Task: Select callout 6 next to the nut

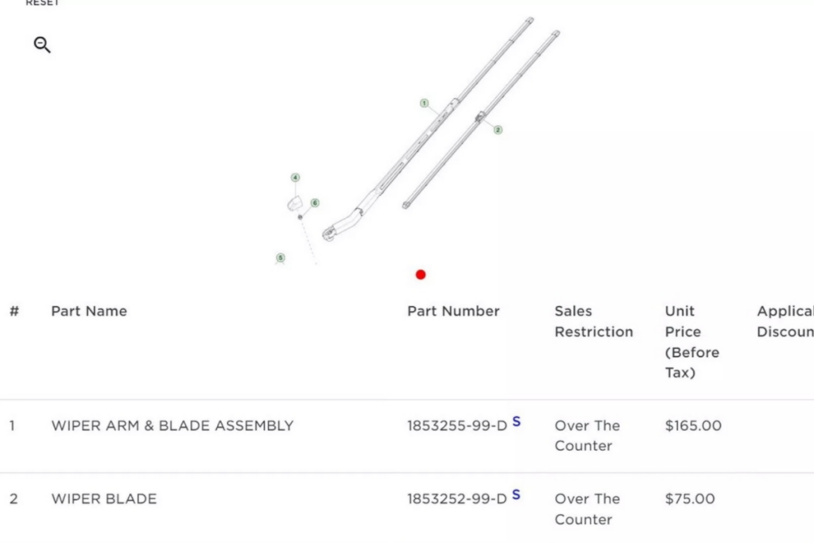Action: pyautogui.click(x=313, y=204)
